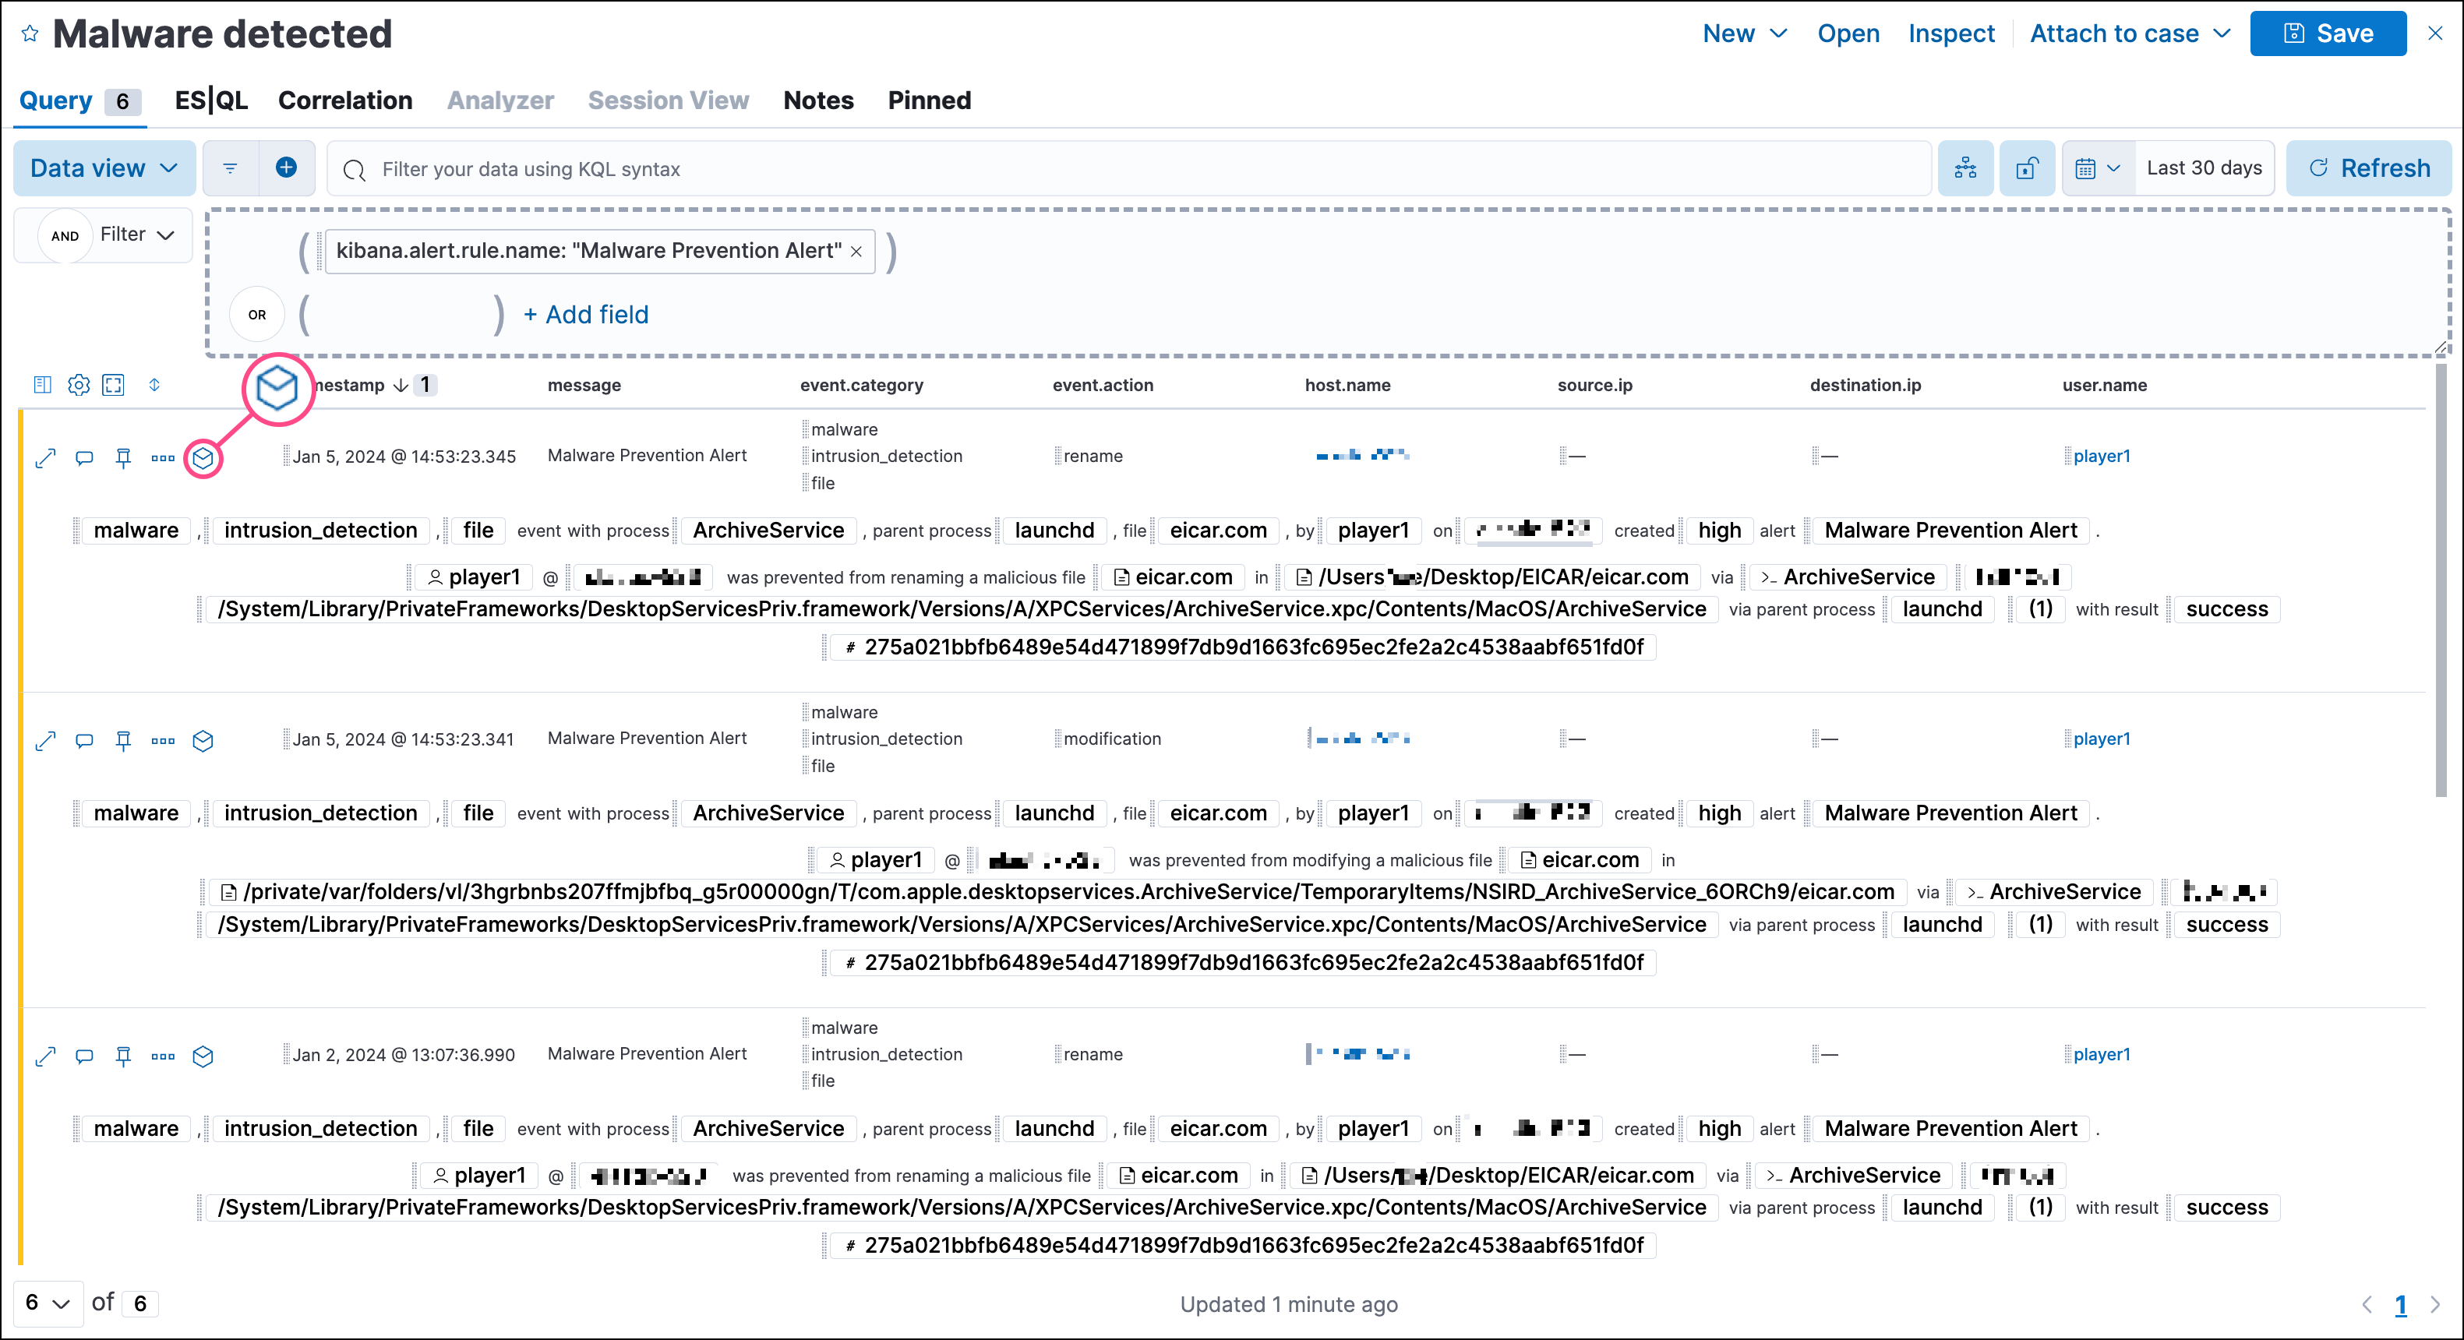Toggle the pinned alert icon on first row
2464x1340 pixels.
click(124, 456)
